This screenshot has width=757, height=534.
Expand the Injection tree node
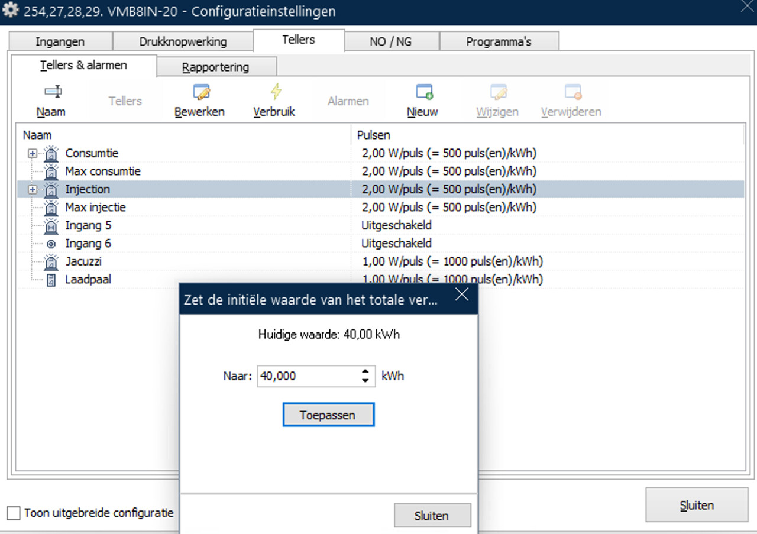[x=33, y=190]
